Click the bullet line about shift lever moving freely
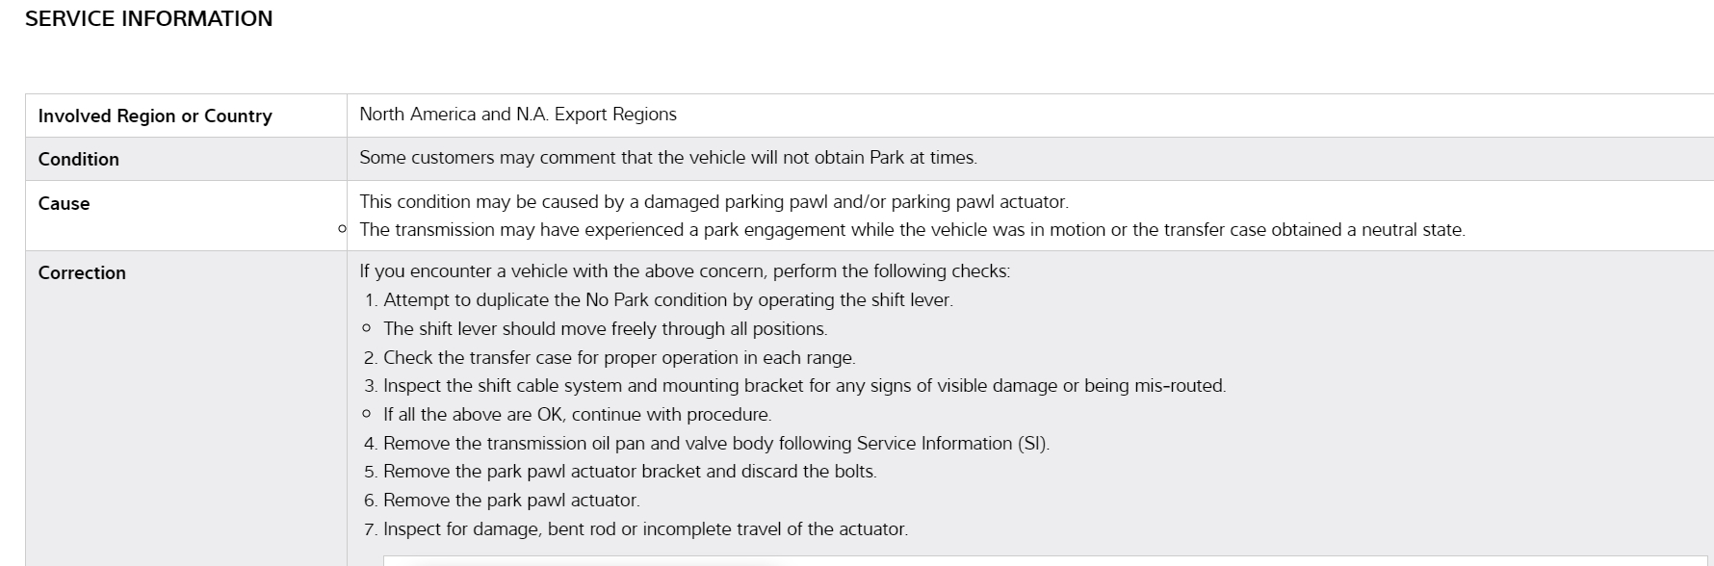The width and height of the screenshot is (1714, 566). (x=605, y=329)
